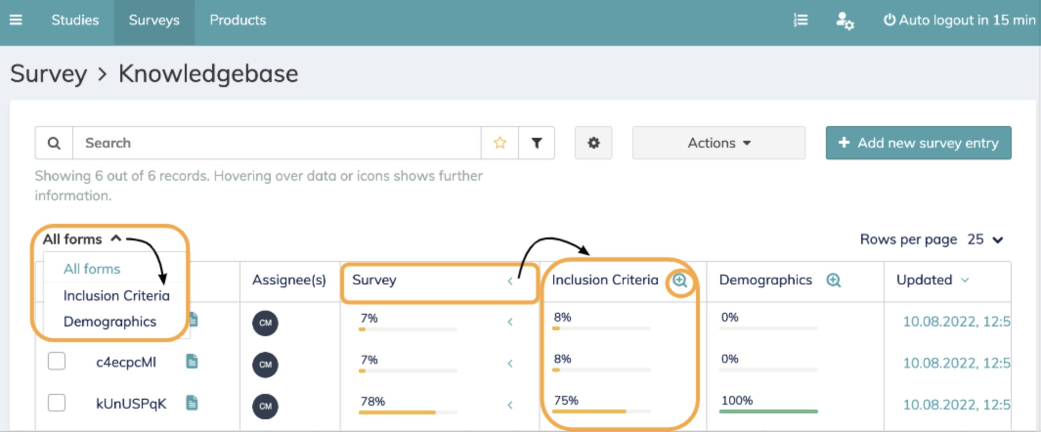Select checkbox for kUnUSPqK row
Viewport: 1041px width, 432px height.
[x=57, y=403]
